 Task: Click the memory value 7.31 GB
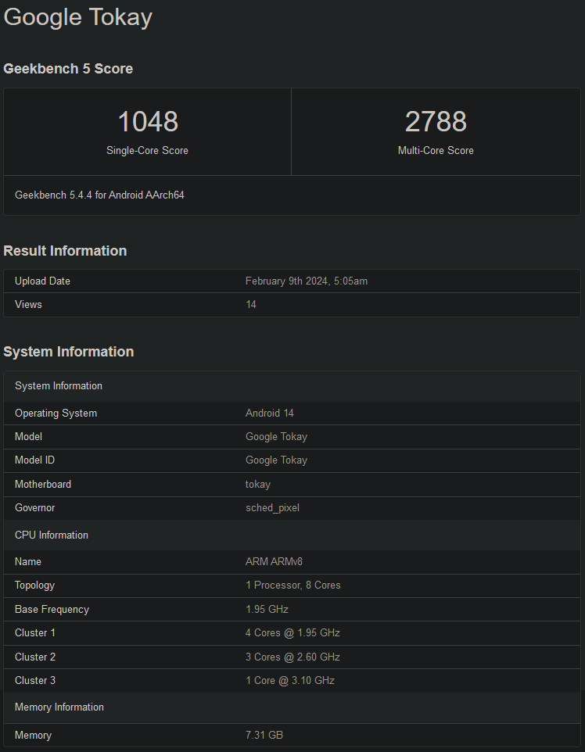click(264, 736)
